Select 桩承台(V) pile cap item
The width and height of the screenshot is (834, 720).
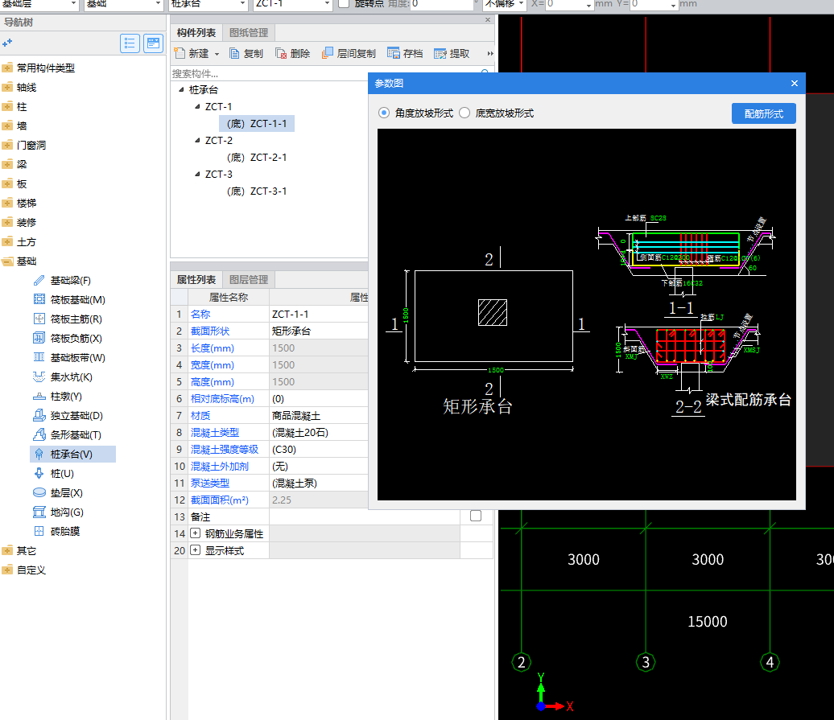(x=72, y=455)
